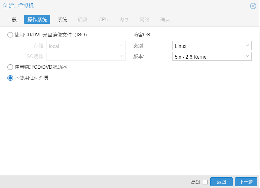Click the CPU tab

click(x=103, y=20)
